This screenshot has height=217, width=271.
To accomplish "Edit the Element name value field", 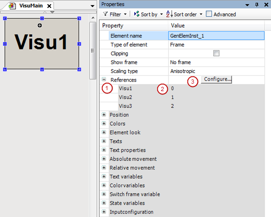I will [216, 36].
